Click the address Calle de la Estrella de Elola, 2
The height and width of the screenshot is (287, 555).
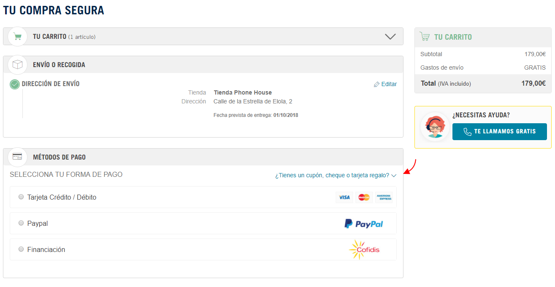253,101
